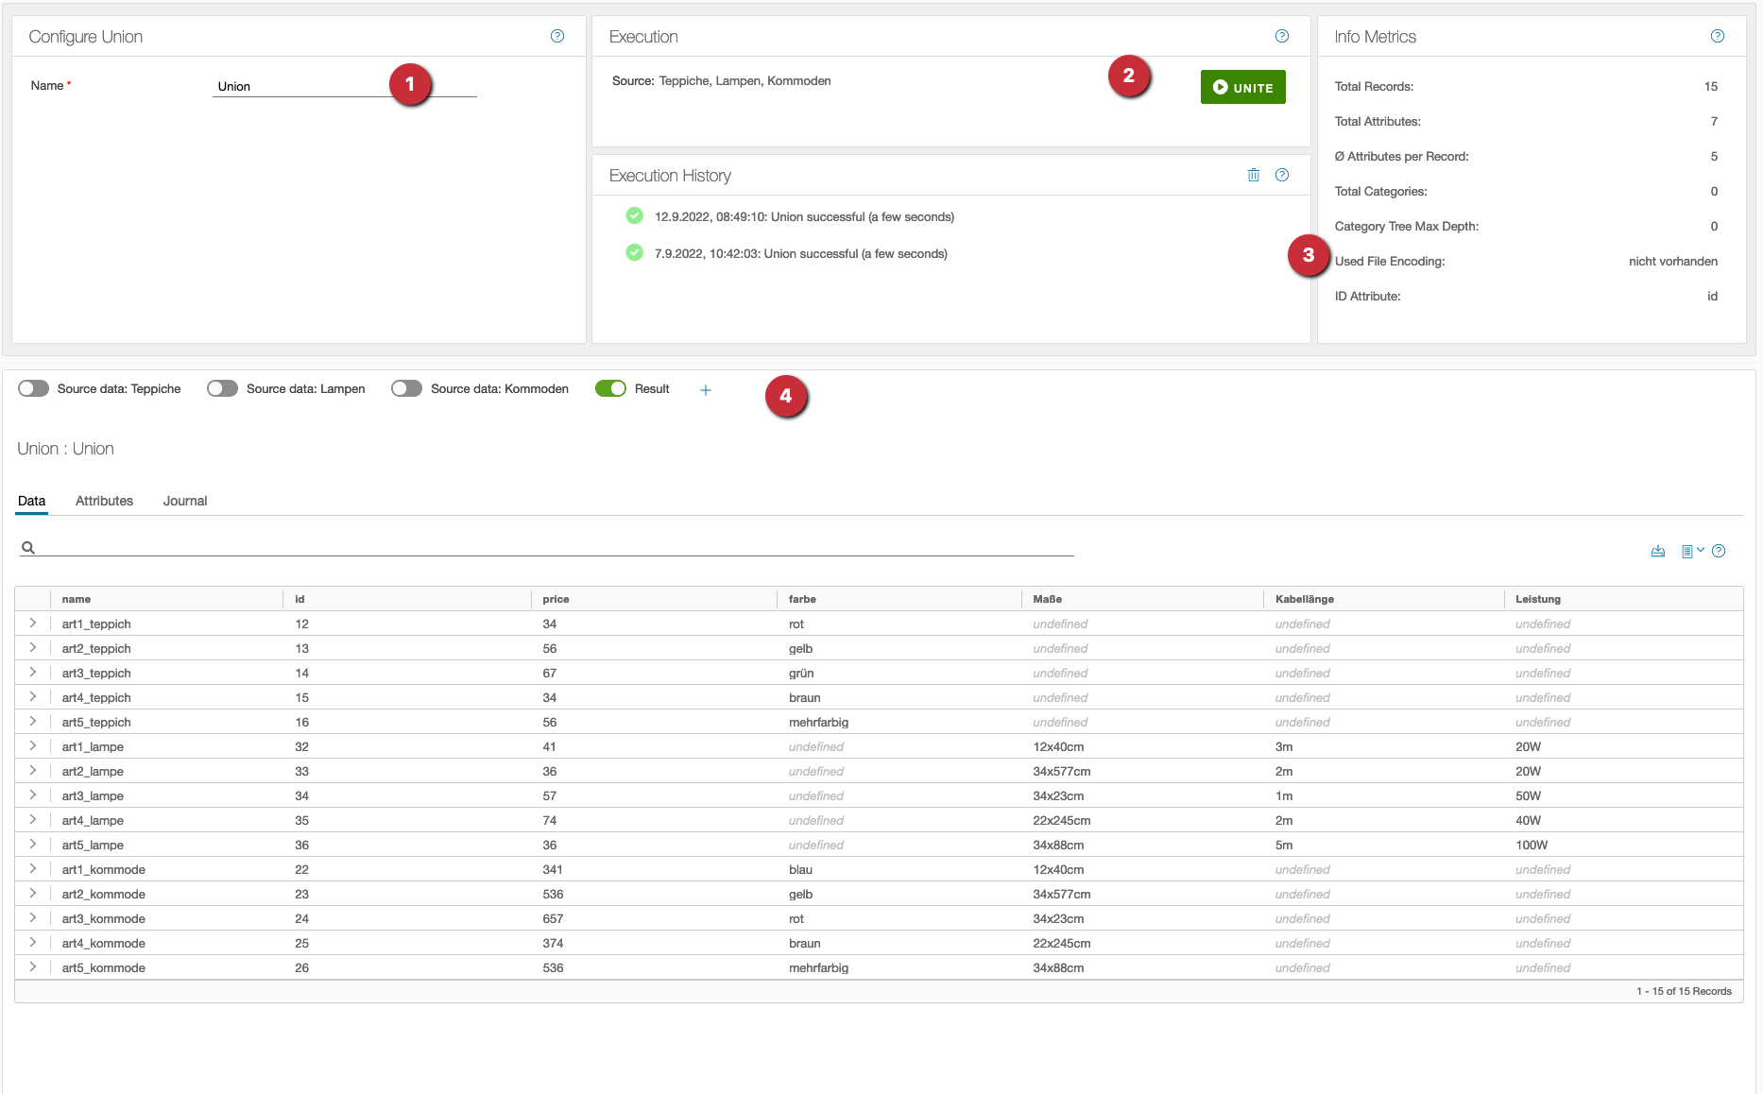Click help icon in Info Metrics panel
This screenshot has width=1763, height=1094.
pos(1717,36)
